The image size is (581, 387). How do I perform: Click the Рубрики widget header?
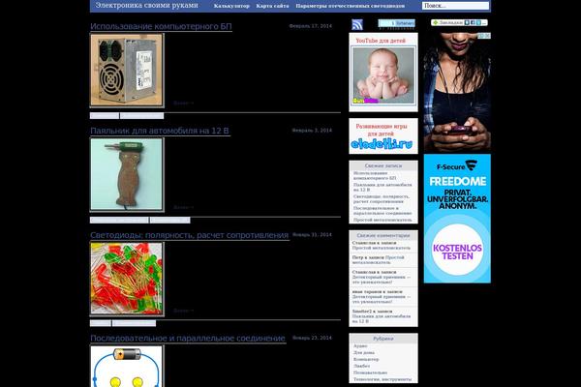[x=383, y=339]
